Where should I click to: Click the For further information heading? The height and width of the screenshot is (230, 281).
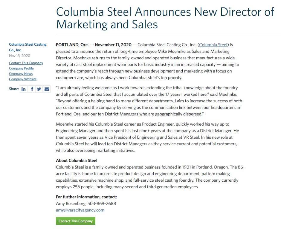coord(86,197)
